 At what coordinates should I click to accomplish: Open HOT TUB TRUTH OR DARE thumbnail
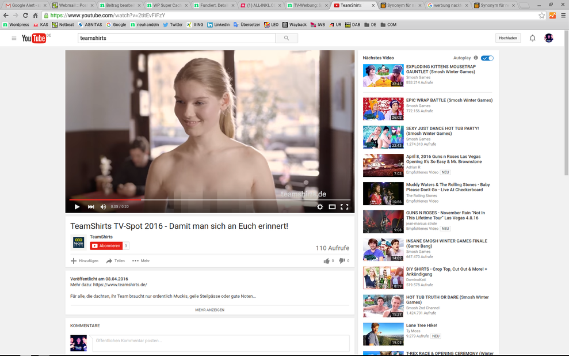pyautogui.click(x=383, y=306)
